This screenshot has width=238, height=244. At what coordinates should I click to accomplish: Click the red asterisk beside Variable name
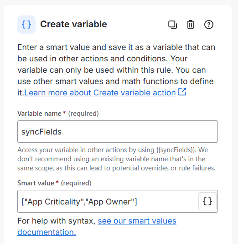(x=64, y=113)
